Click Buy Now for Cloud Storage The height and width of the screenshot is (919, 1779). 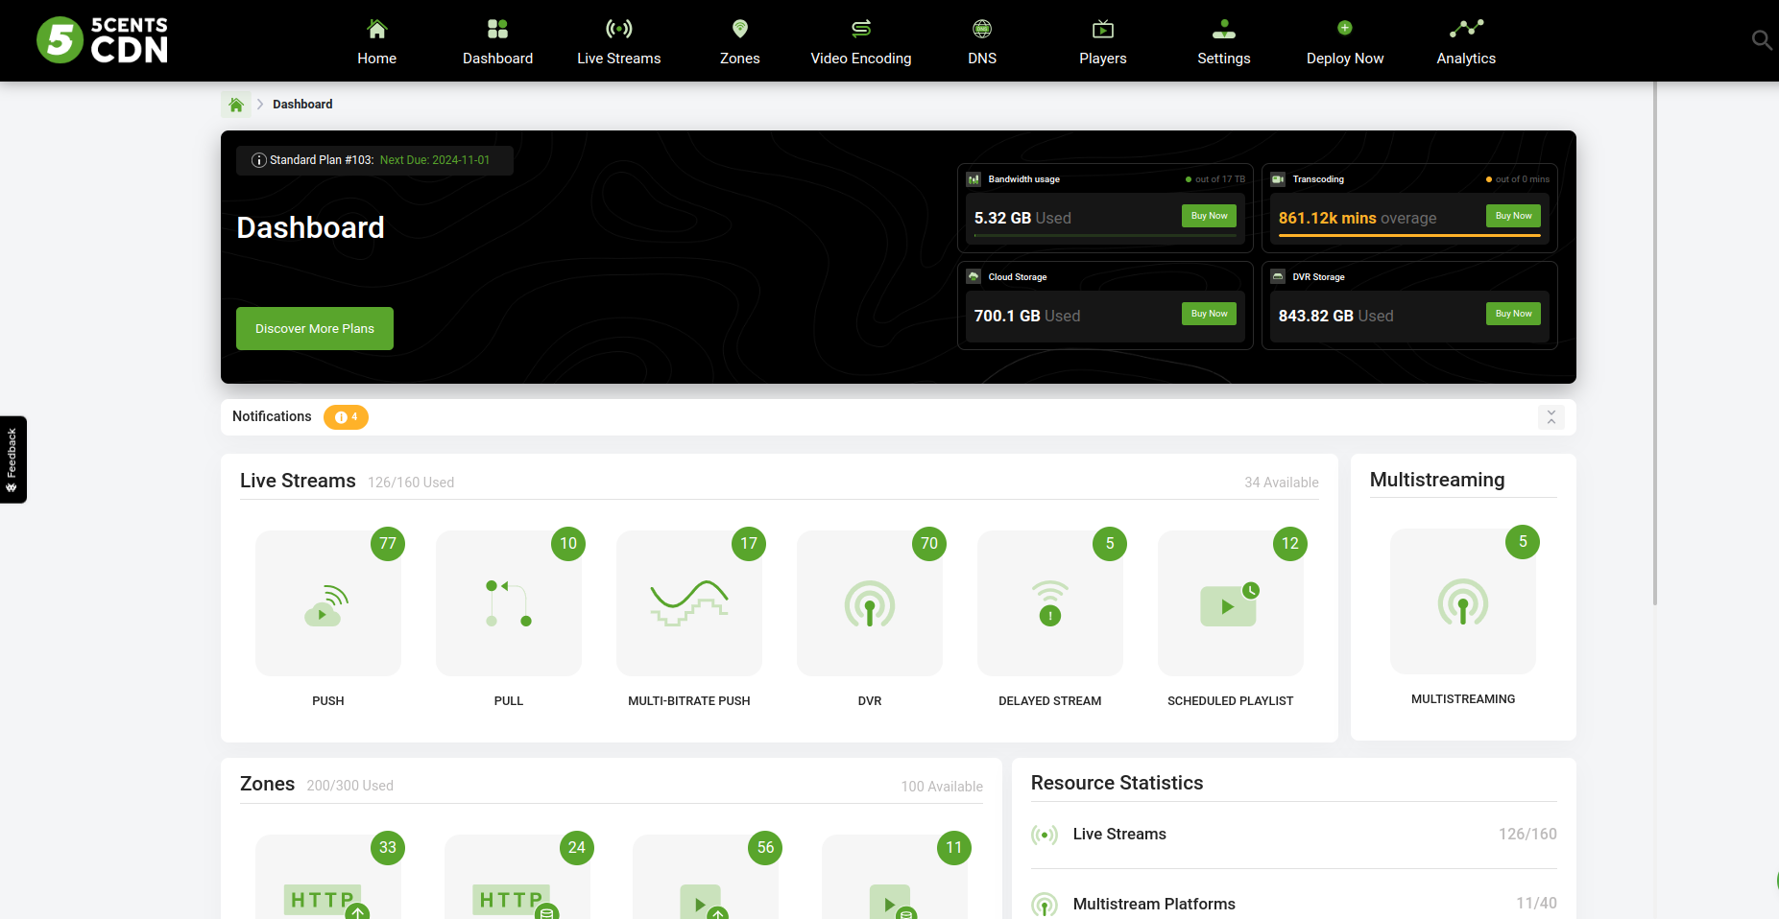click(x=1209, y=314)
